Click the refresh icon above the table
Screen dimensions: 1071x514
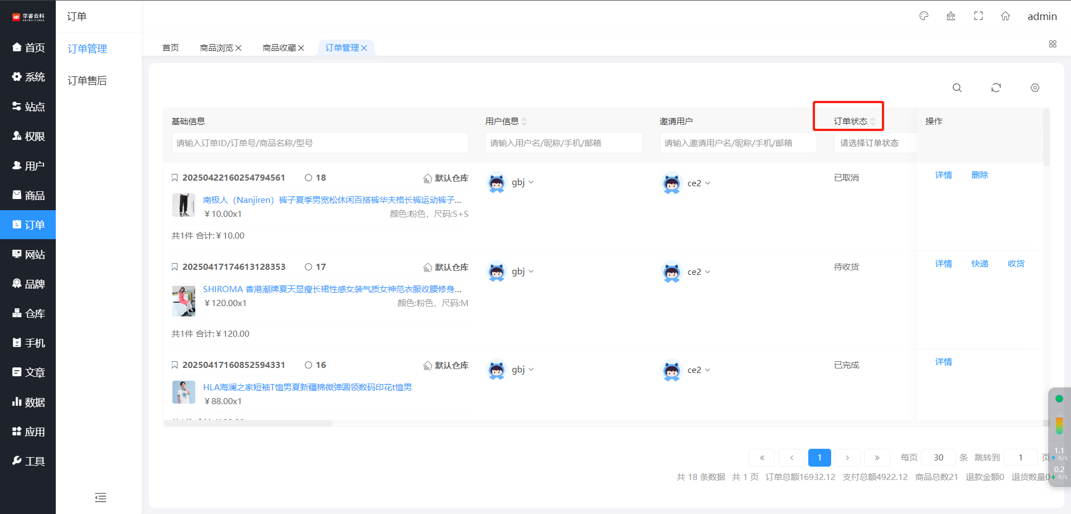[x=996, y=88]
